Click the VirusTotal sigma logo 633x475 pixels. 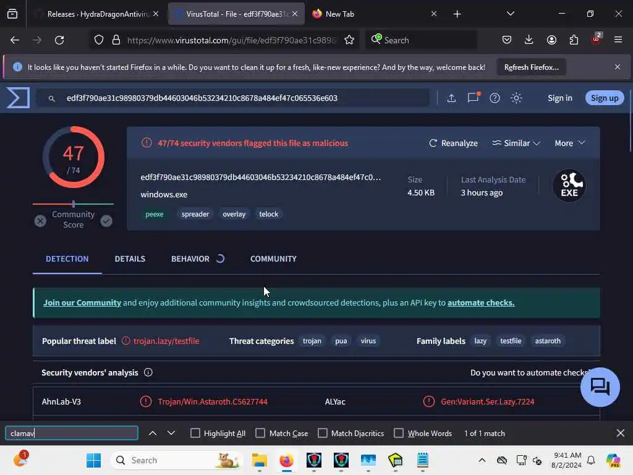pos(18,98)
